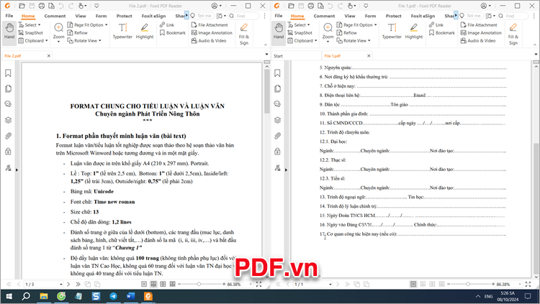540x304 pixels.
Task: Open Comments panel in File 2 sidebar
Action: pyautogui.click(x=8, y=104)
